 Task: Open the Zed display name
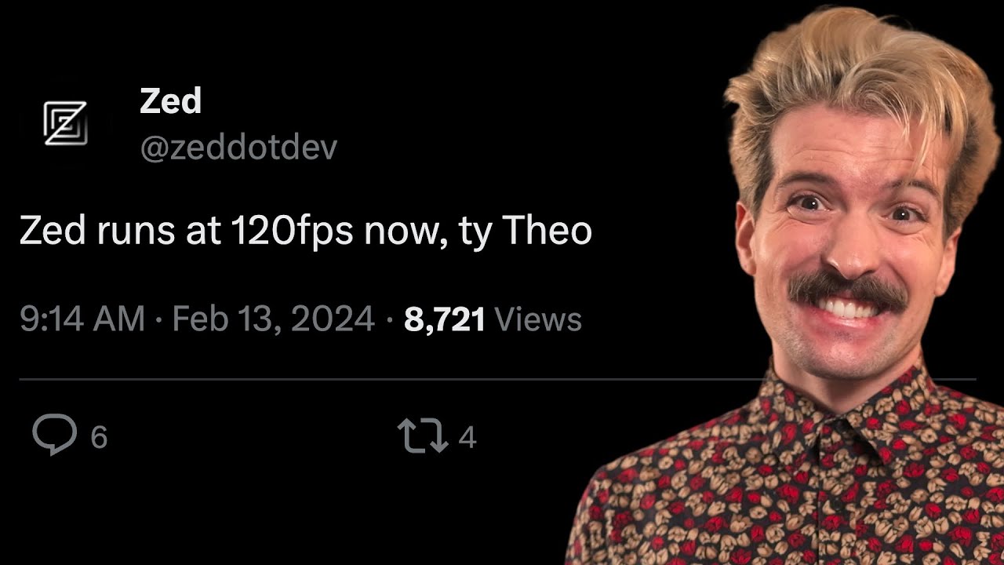click(x=171, y=101)
